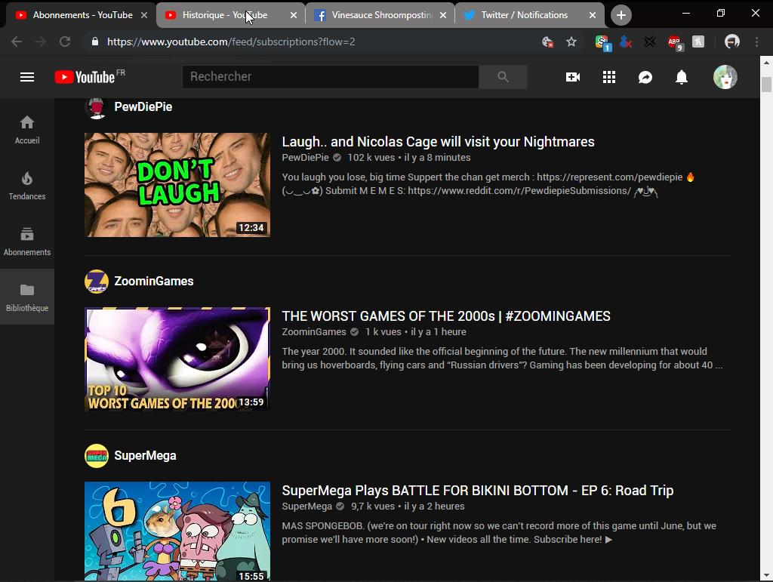The image size is (773, 582).
Task: Open the messages share bubble icon
Action: click(645, 77)
